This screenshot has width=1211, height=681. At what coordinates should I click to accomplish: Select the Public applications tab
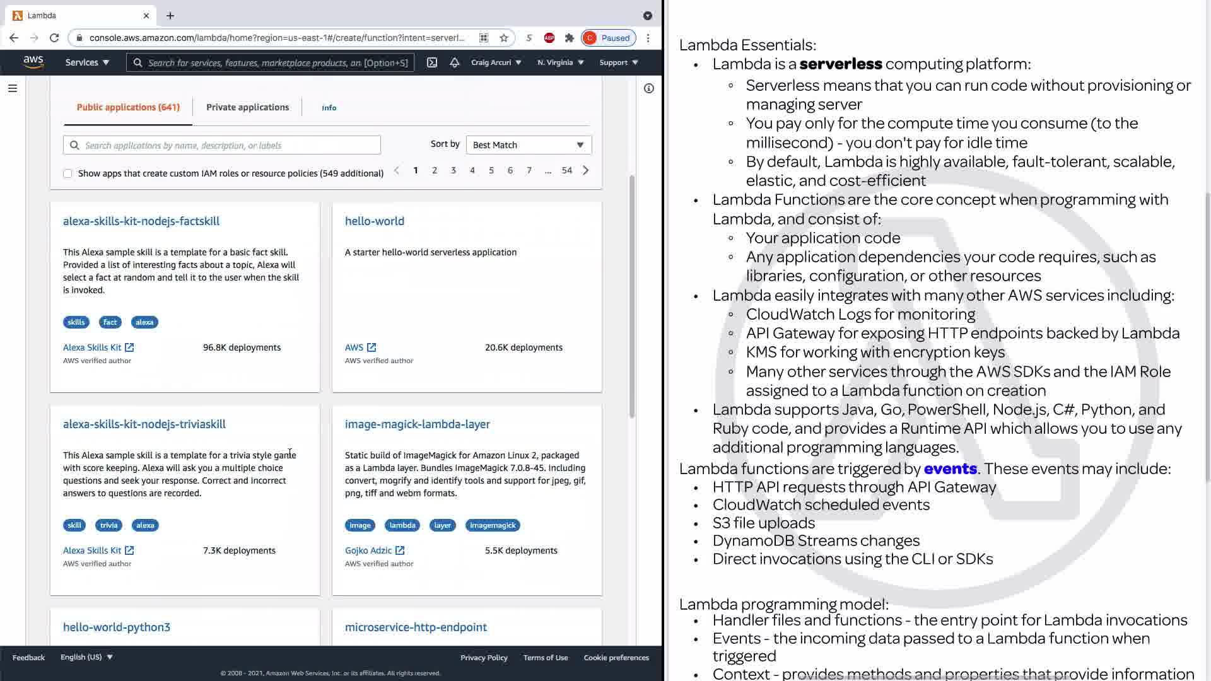[x=128, y=107]
